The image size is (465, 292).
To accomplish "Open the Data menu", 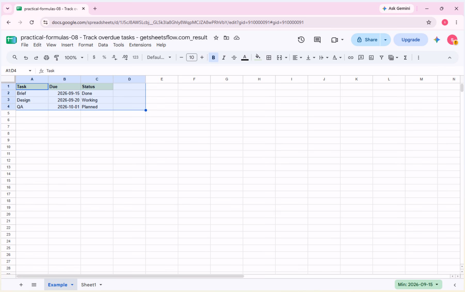I will 103,45.
